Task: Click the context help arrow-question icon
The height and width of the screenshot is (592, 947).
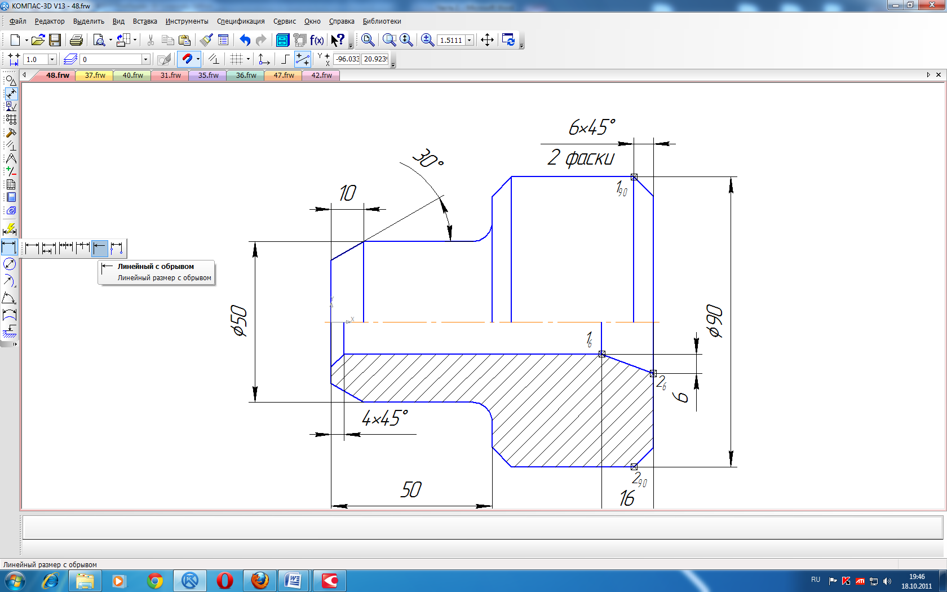Action: pos(338,40)
